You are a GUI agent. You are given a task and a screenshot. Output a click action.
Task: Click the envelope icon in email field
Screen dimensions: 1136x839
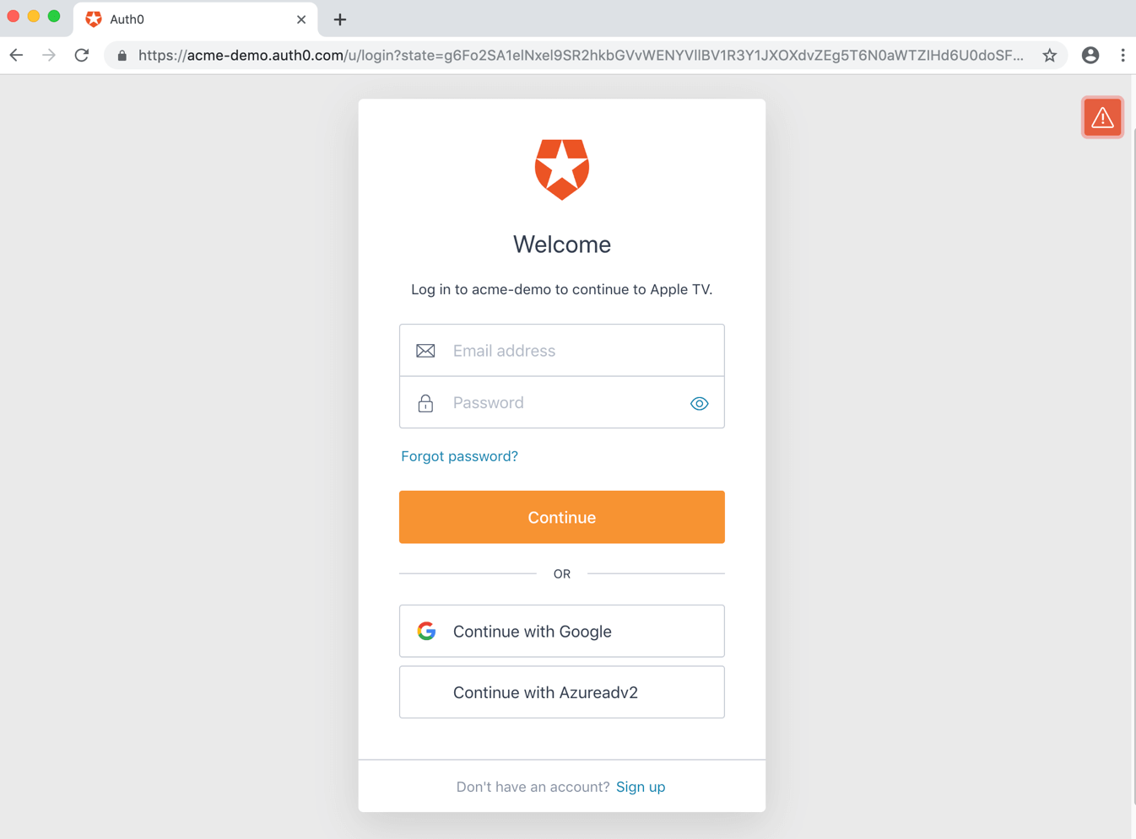(x=425, y=350)
